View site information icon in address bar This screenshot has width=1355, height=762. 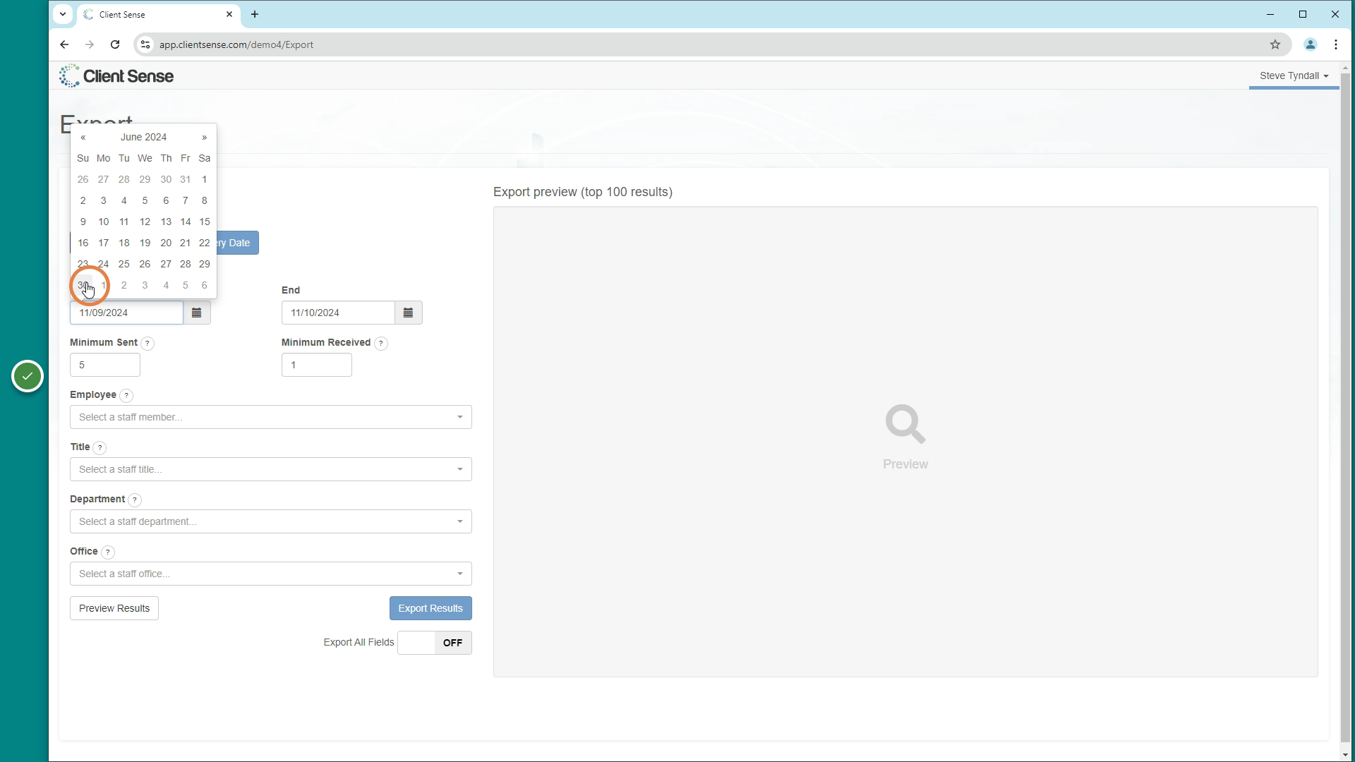145,44
